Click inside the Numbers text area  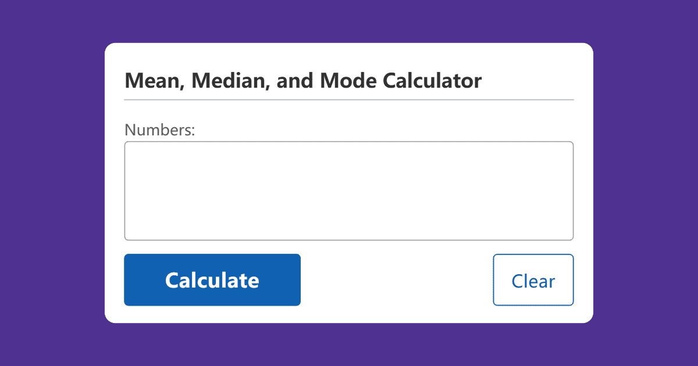click(x=349, y=191)
